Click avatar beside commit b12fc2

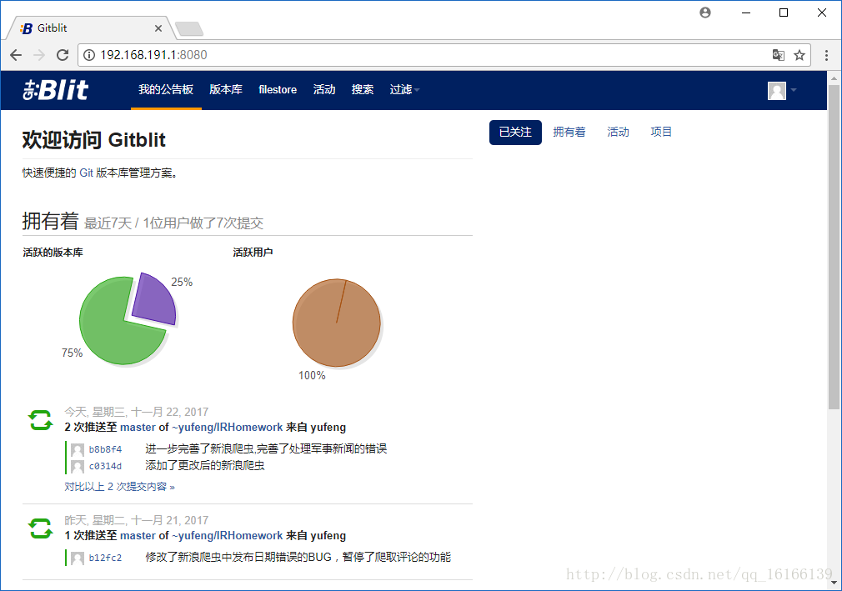78,558
